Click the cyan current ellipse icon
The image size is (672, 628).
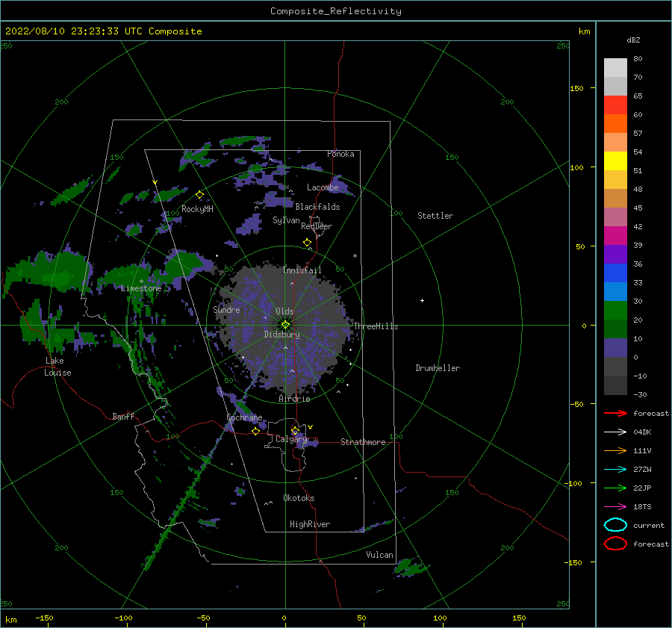(615, 525)
